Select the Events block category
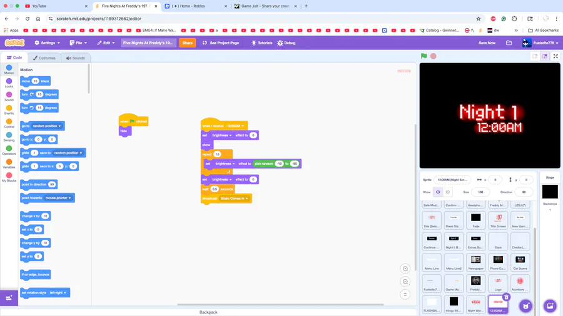 tap(9, 110)
